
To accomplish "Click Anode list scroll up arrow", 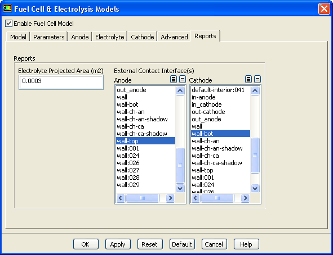I will 180,91.
